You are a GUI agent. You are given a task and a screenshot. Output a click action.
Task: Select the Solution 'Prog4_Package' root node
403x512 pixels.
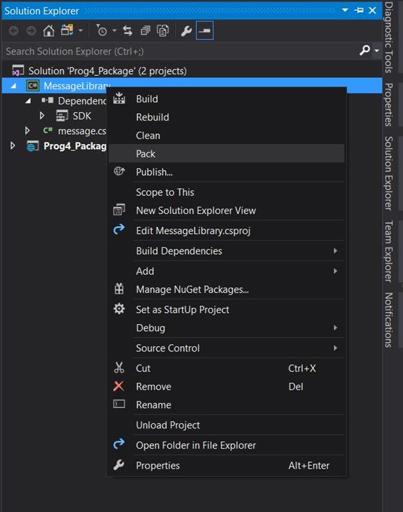click(107, 71)
